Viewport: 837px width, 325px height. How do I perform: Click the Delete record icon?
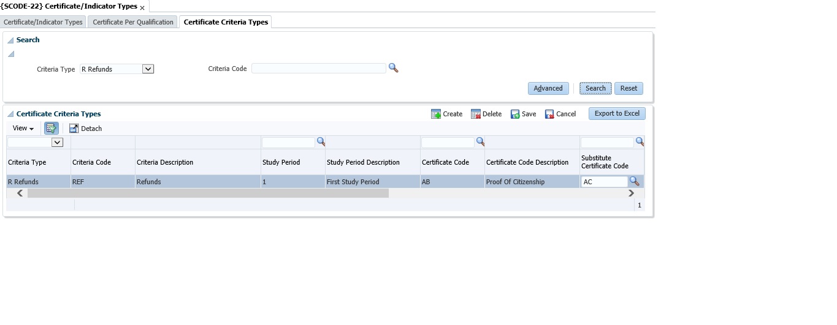pos(476,114)
